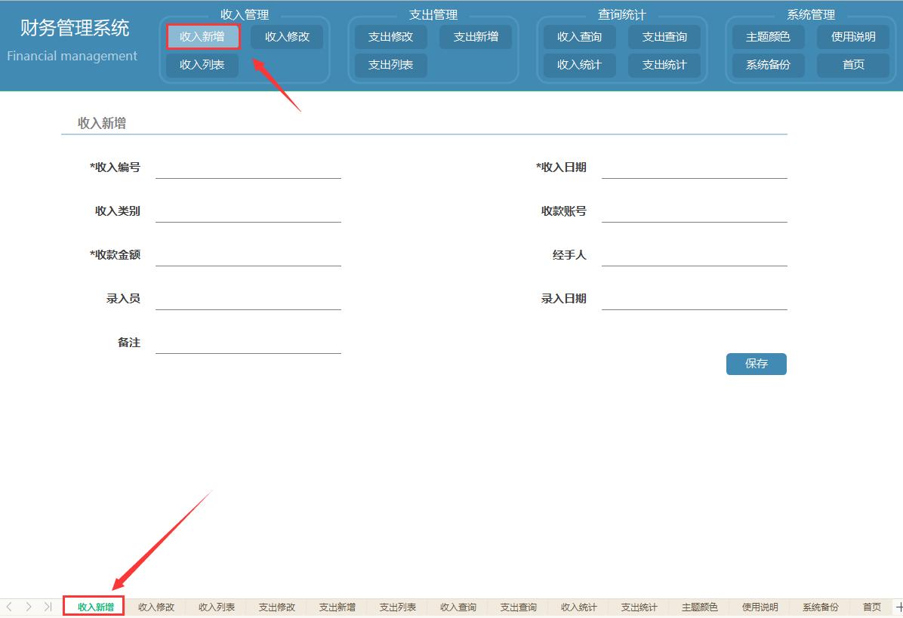Open 收入查询 under 查询统计

click(x=579, y=36)
